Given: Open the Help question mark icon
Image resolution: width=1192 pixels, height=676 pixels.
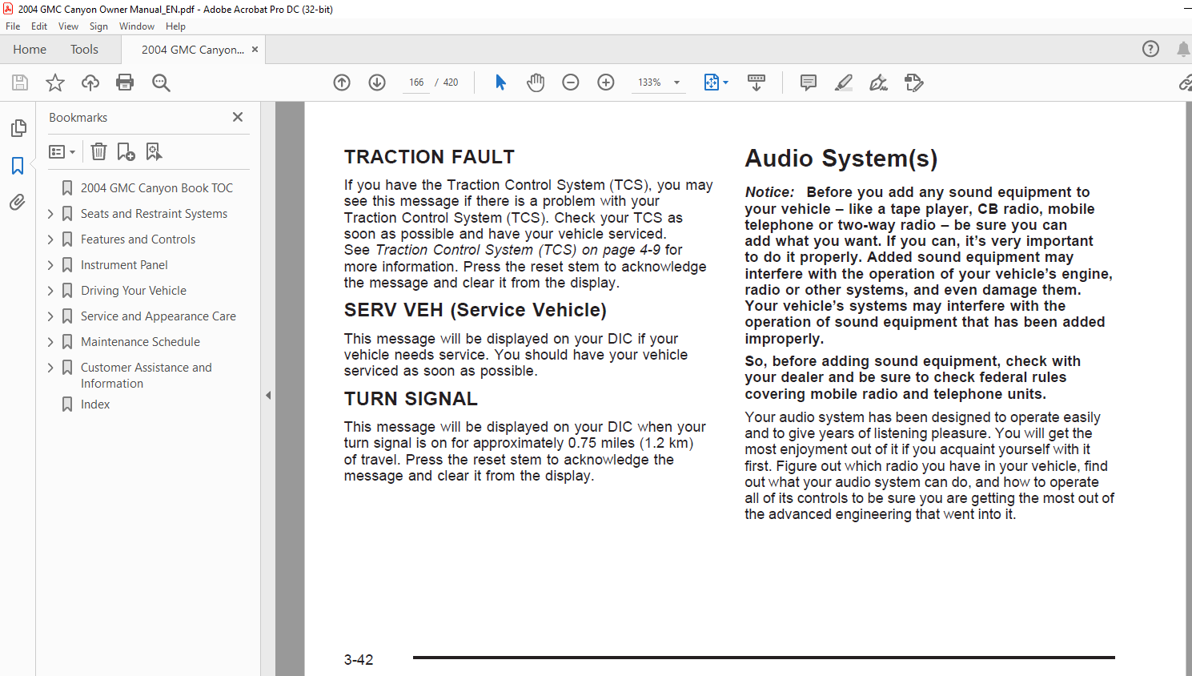Looking at the screenshot, I should pyautogui.click(x=1150, y=49).
